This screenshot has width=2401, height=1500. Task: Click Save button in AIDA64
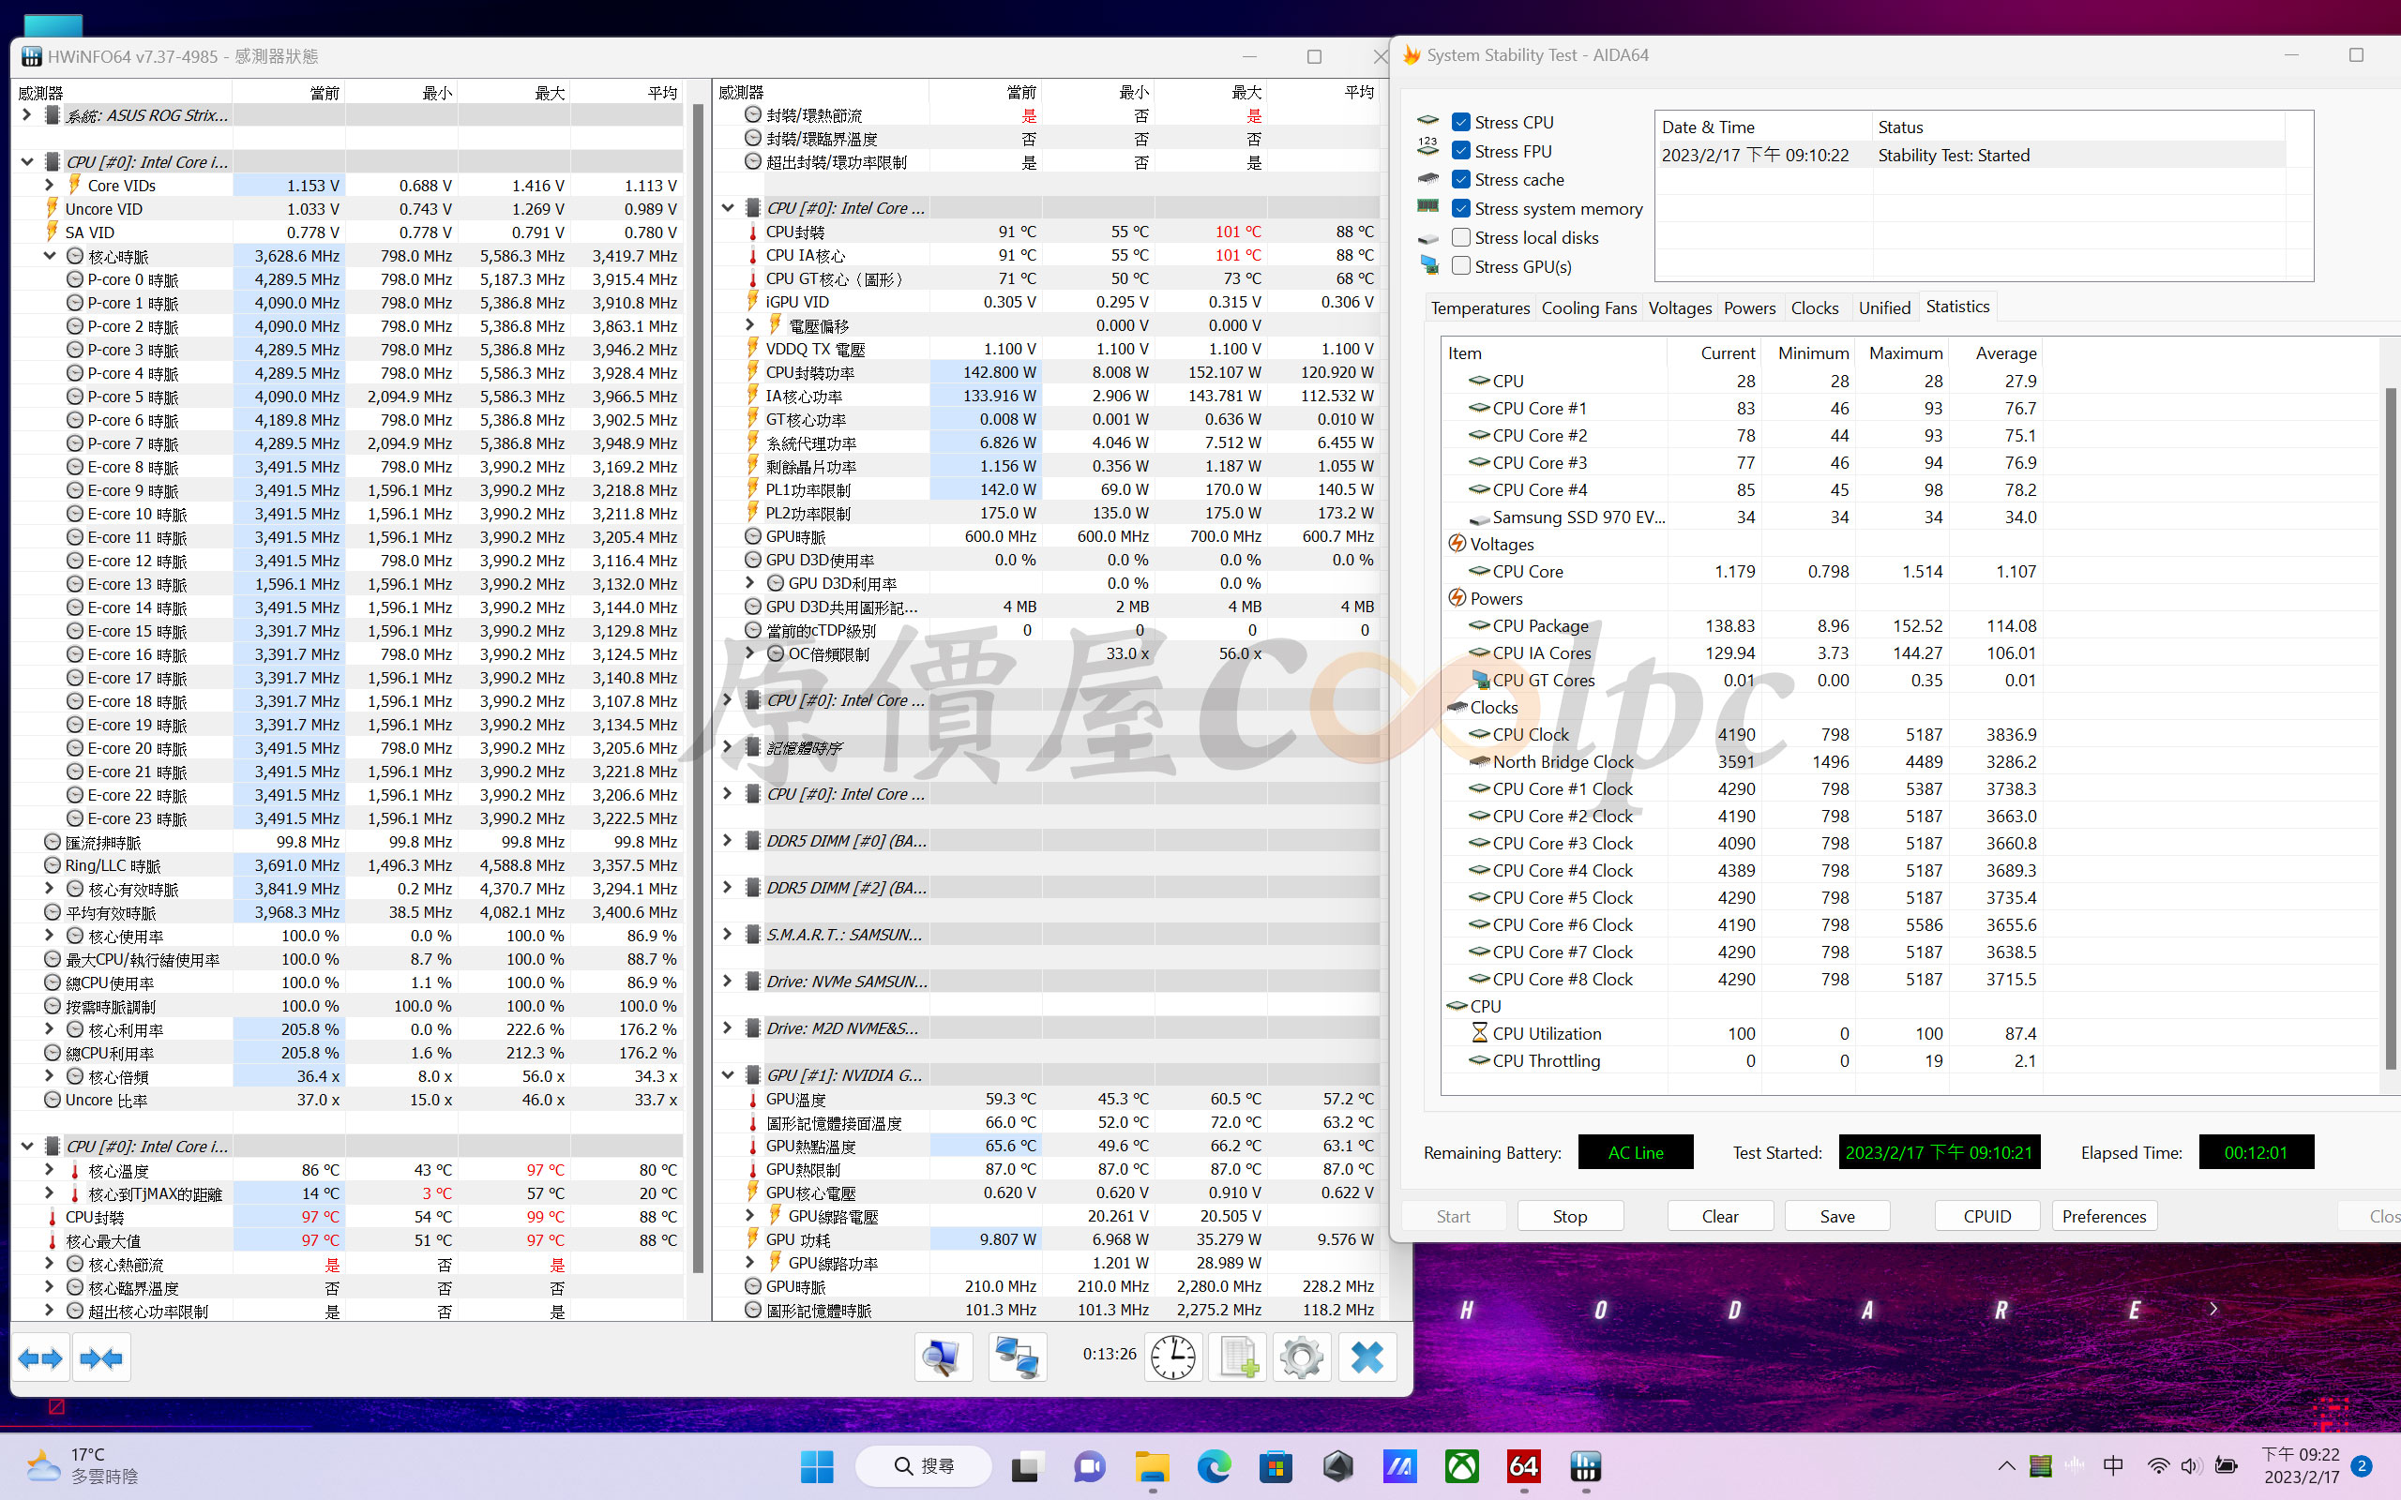coord(1836,1216)
